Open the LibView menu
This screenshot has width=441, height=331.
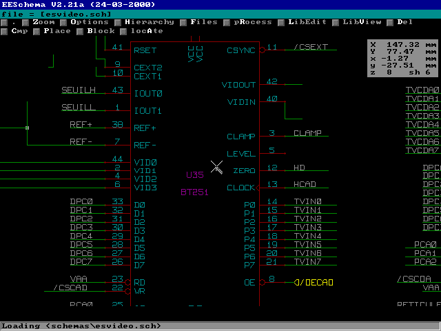coord(362,22)
